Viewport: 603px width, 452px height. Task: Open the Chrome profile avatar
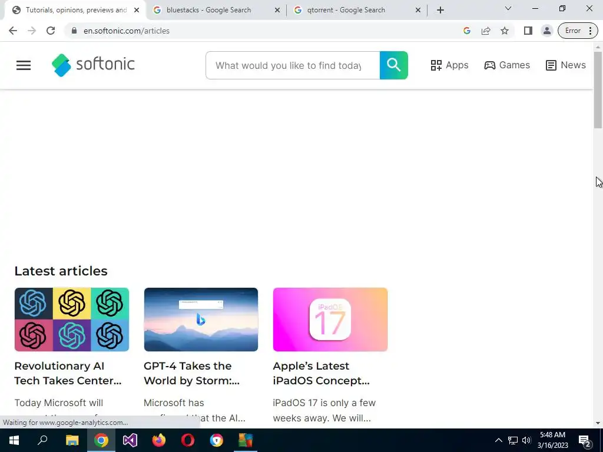(547, 31)
